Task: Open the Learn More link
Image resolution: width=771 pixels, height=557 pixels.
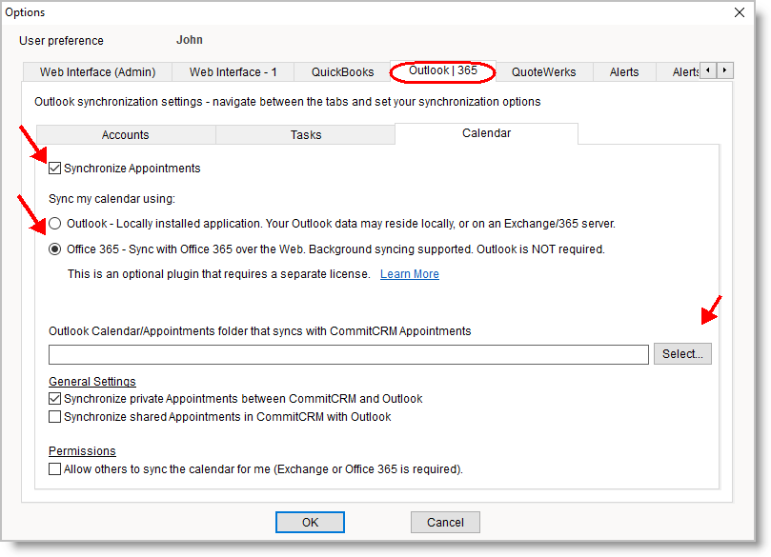Action: 409,274
